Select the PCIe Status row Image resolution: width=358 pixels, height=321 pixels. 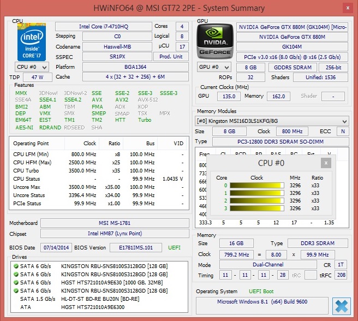click(x=99, y=204)
